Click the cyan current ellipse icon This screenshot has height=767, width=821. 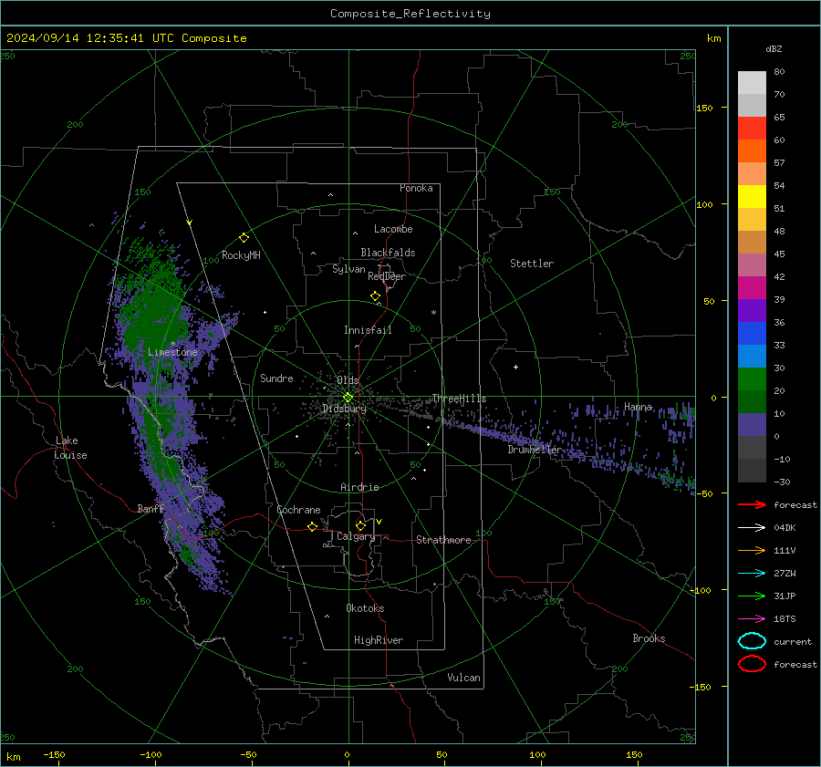point(752,641)
